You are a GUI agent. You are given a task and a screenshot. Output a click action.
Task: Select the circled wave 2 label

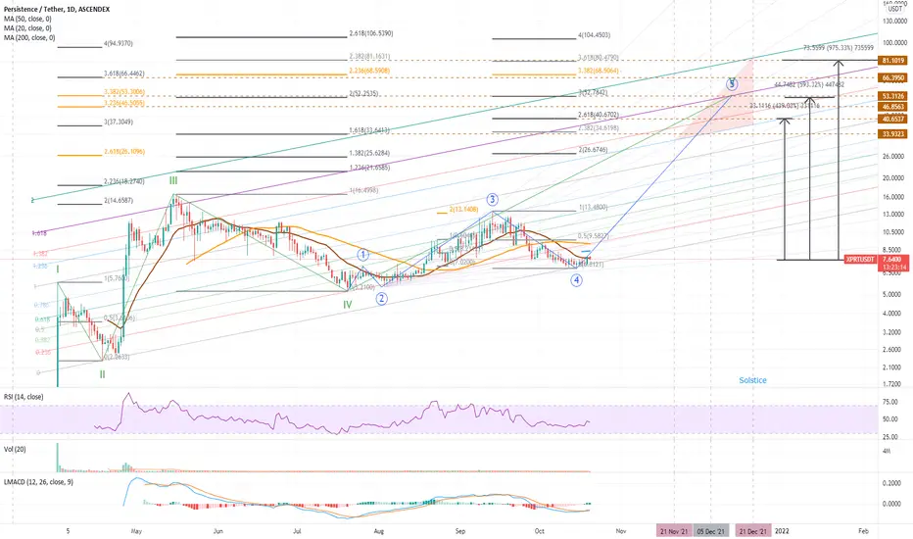point(381,299)
